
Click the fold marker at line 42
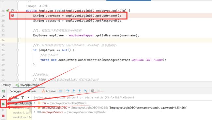(18, 79)
